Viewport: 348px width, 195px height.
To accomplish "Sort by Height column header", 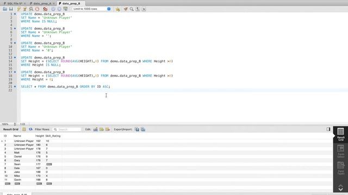I will (40, 136).
